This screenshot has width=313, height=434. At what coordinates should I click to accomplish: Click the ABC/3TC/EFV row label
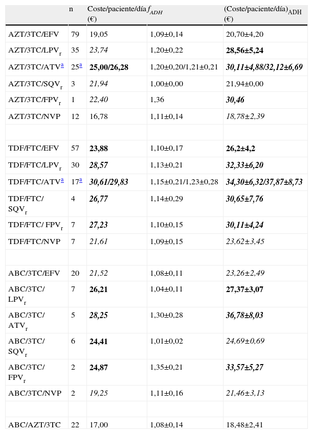(x=33, y=273)
